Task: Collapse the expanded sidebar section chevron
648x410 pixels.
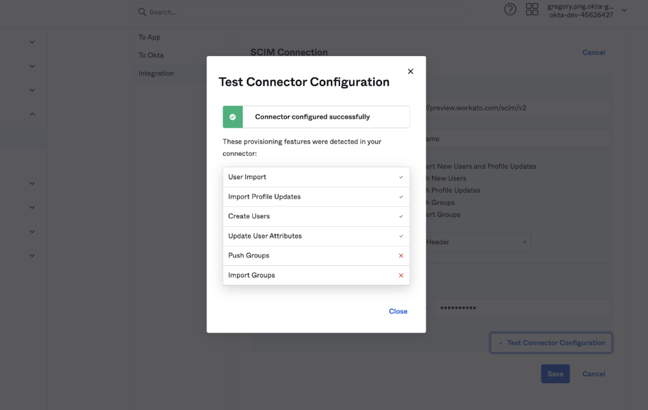Action: 32,114
